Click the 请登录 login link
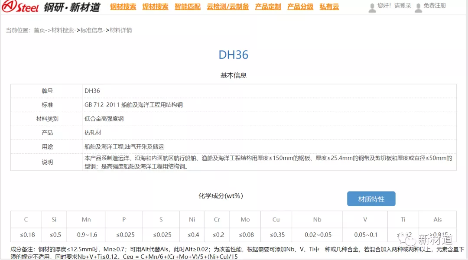Screen dimensions: 468x260 [403, 6]
